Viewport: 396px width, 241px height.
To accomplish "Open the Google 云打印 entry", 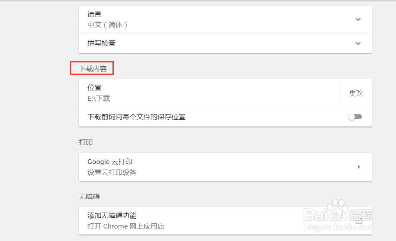I will pyautogui.click(x=110, y=162).
